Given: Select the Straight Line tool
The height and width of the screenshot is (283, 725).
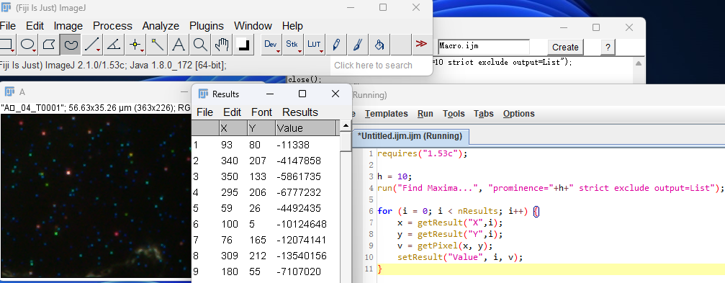Looking at the screenshot, I should [x=92, y=45].
